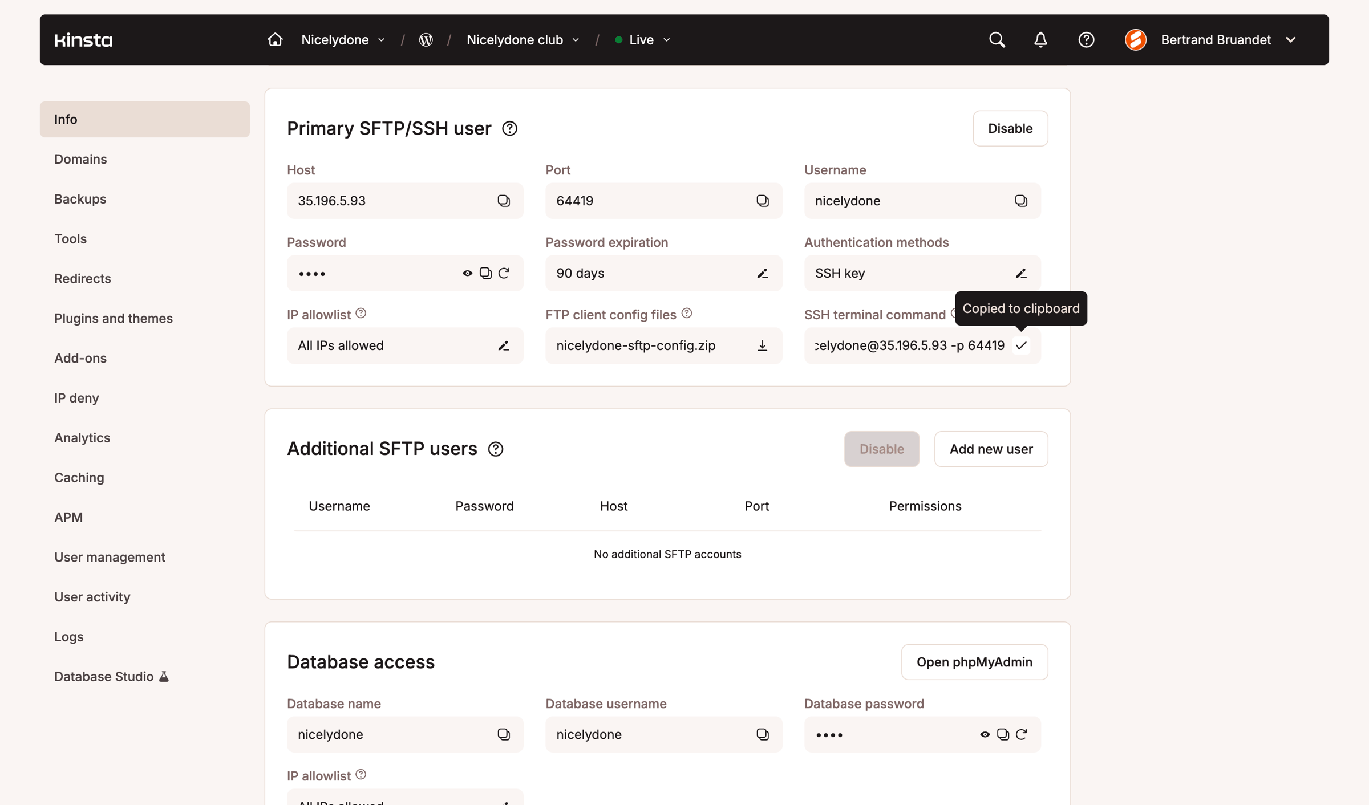Expand the Nicelydone club site dropdown
Viewport: 1369px width, 805px height.
(x=523, y=40)
